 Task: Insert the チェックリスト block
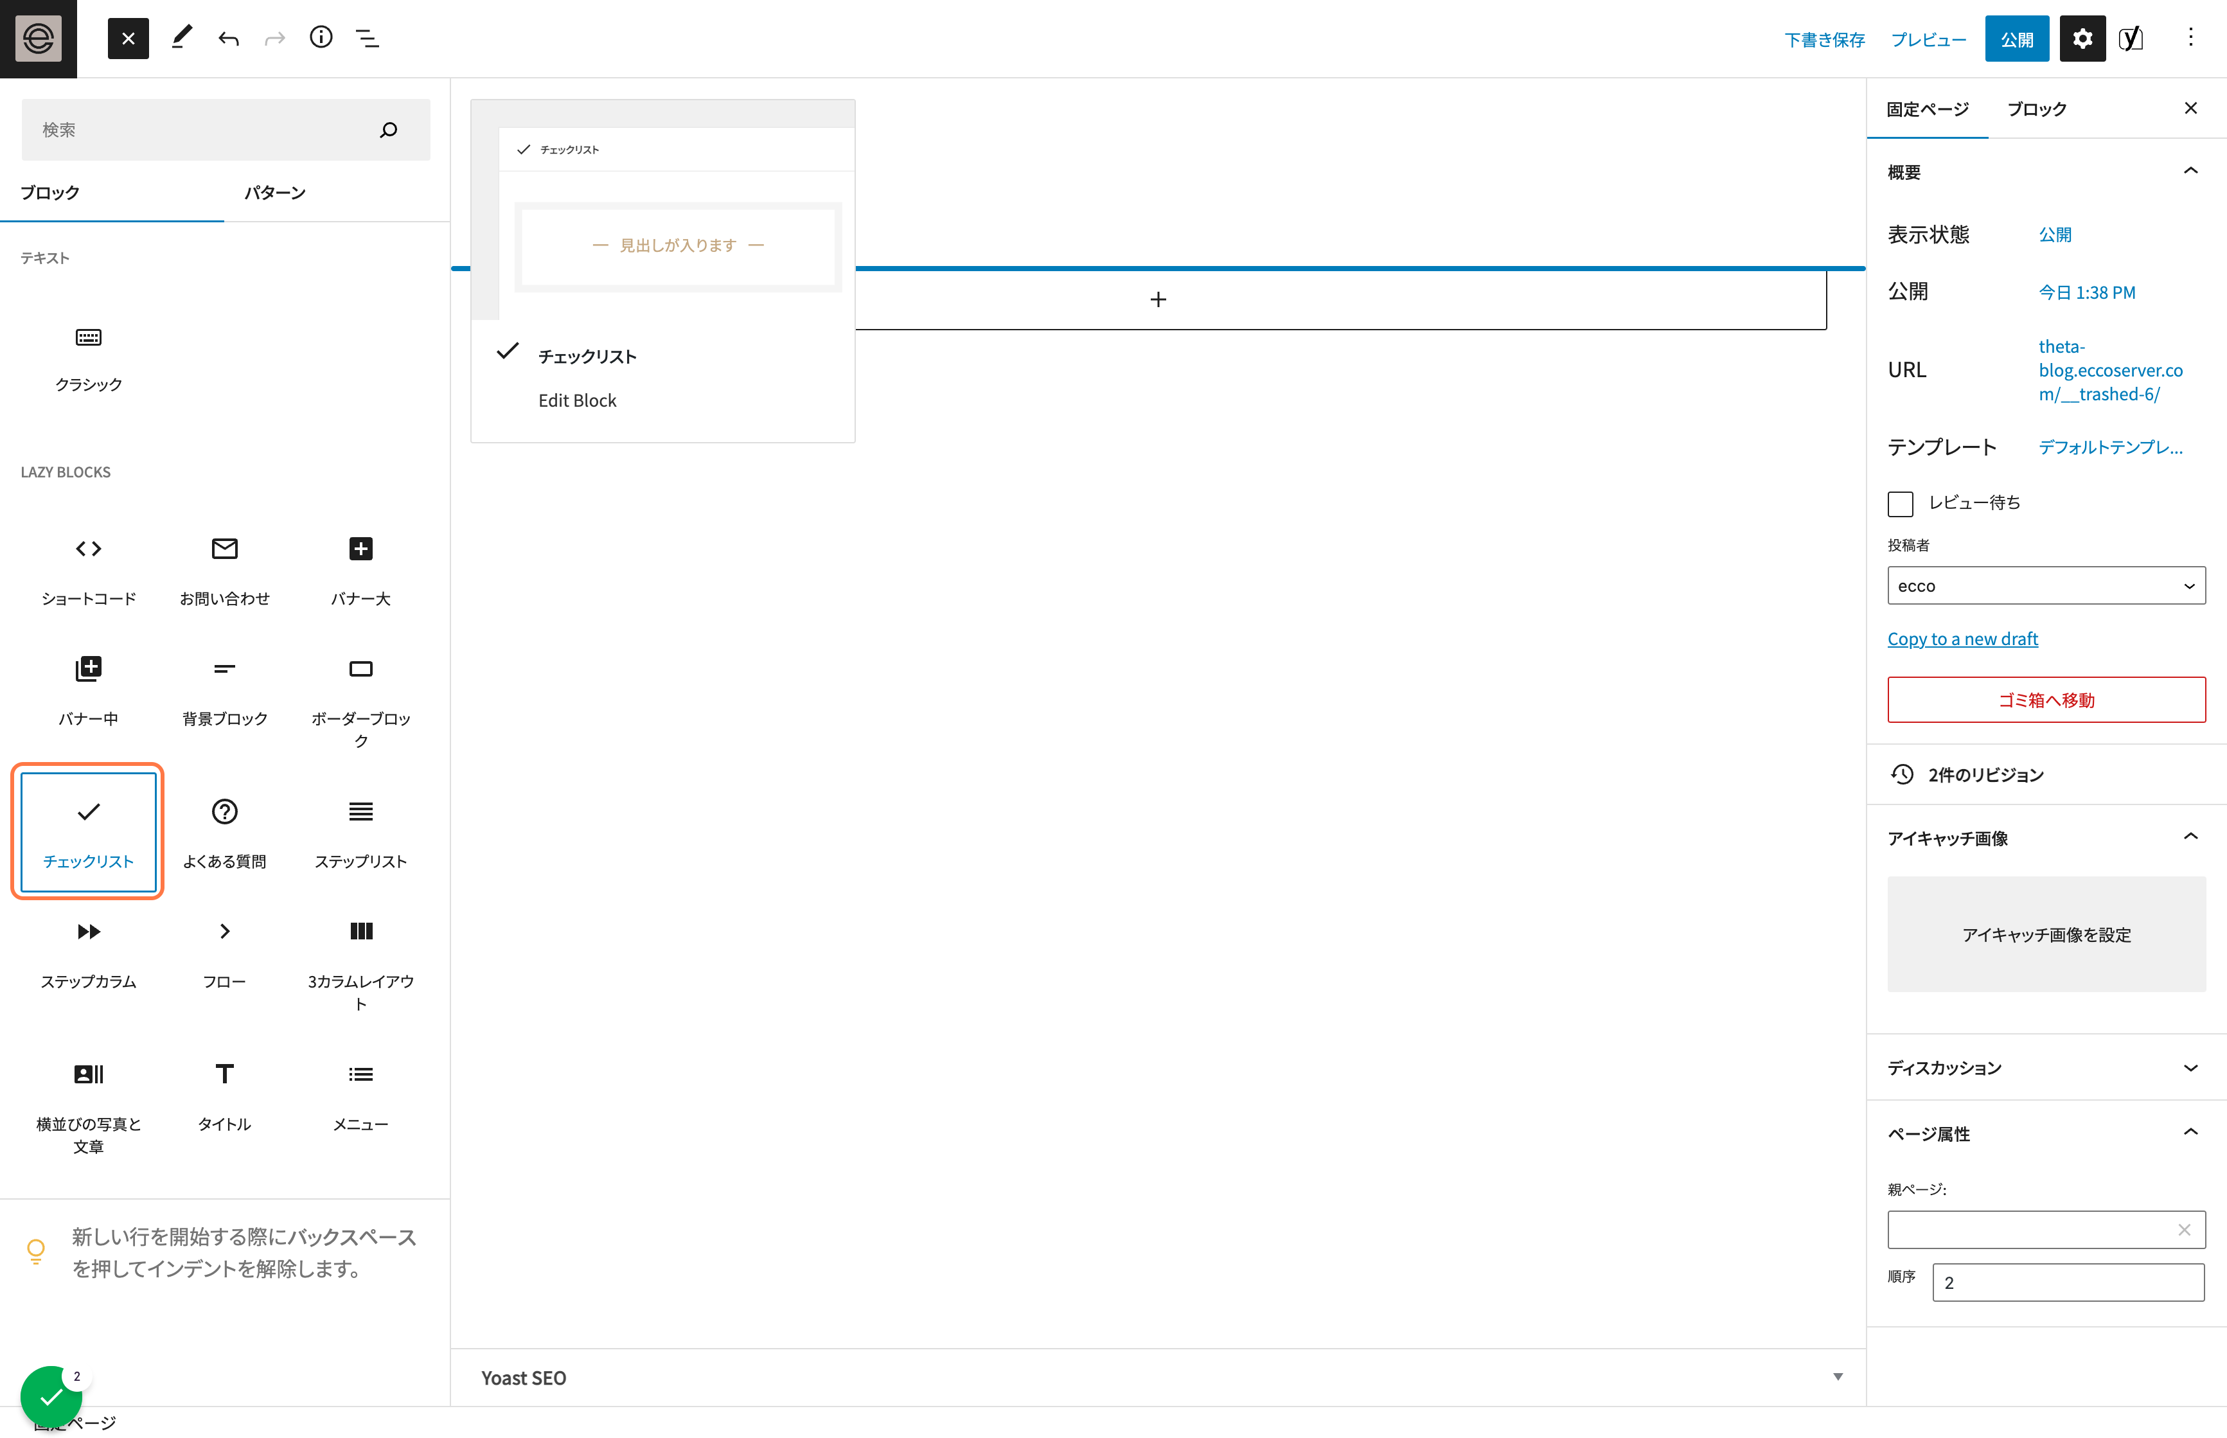coord(89,832)
